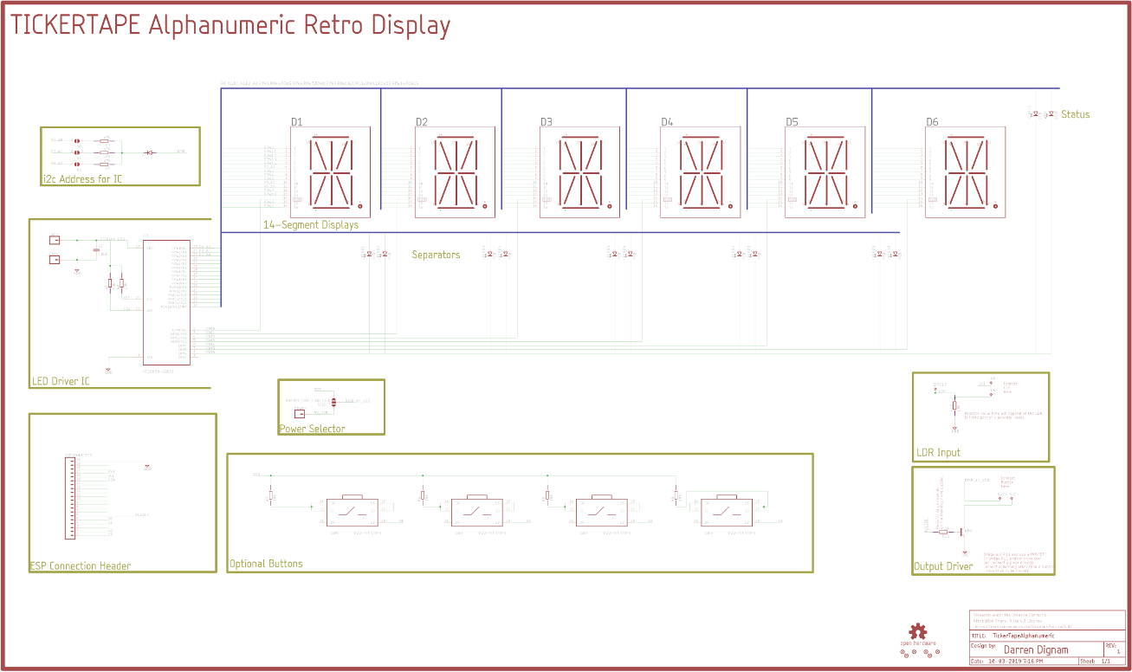Click designer name Darren Dignam in title block
The image size is (1132, 672).
click(1036, 649)
